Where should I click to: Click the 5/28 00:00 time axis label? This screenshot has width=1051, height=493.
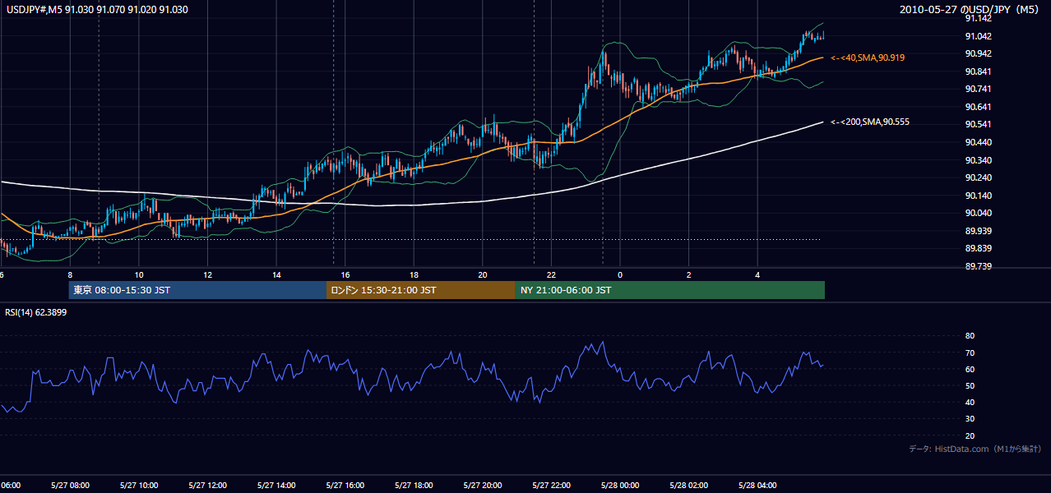pos(620,485)
